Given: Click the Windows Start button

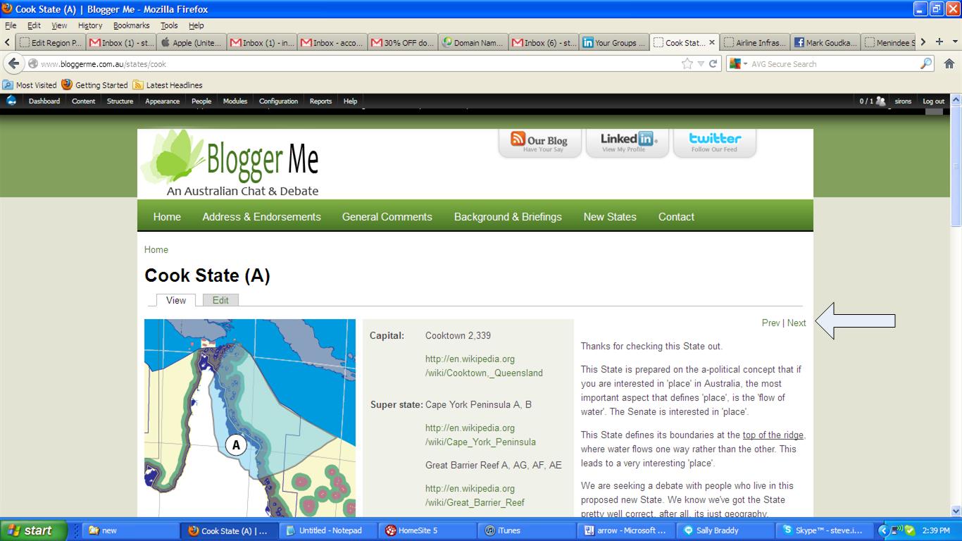Looking at the screenshot, I should (x=32, y=530).
